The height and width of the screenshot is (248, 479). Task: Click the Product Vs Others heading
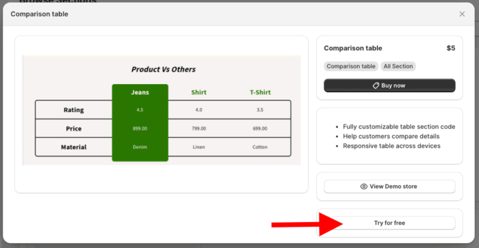pos(164,69)
